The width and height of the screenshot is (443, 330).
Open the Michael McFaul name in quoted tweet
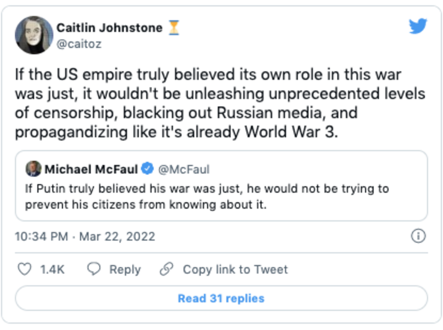click(x=91, y=169)
